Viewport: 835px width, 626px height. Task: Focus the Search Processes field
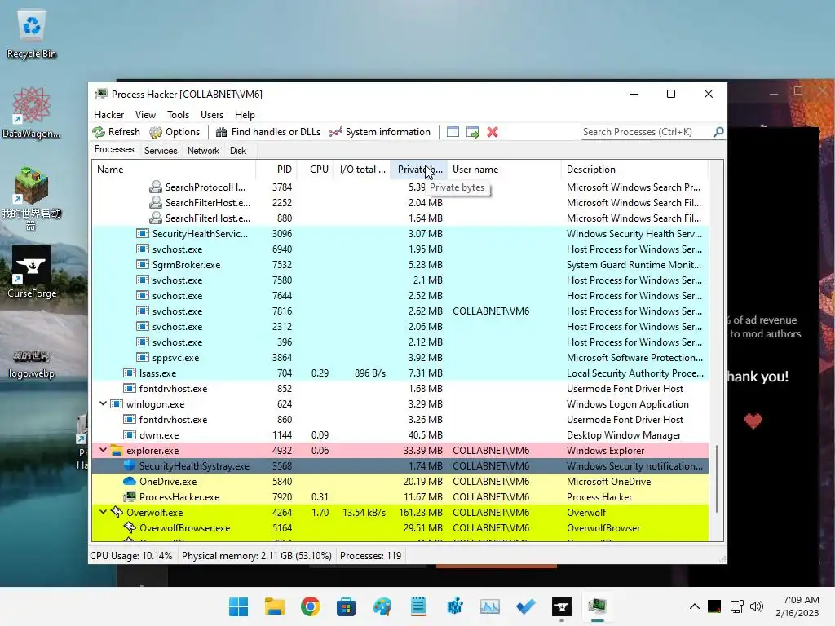[x=646, y=132]
